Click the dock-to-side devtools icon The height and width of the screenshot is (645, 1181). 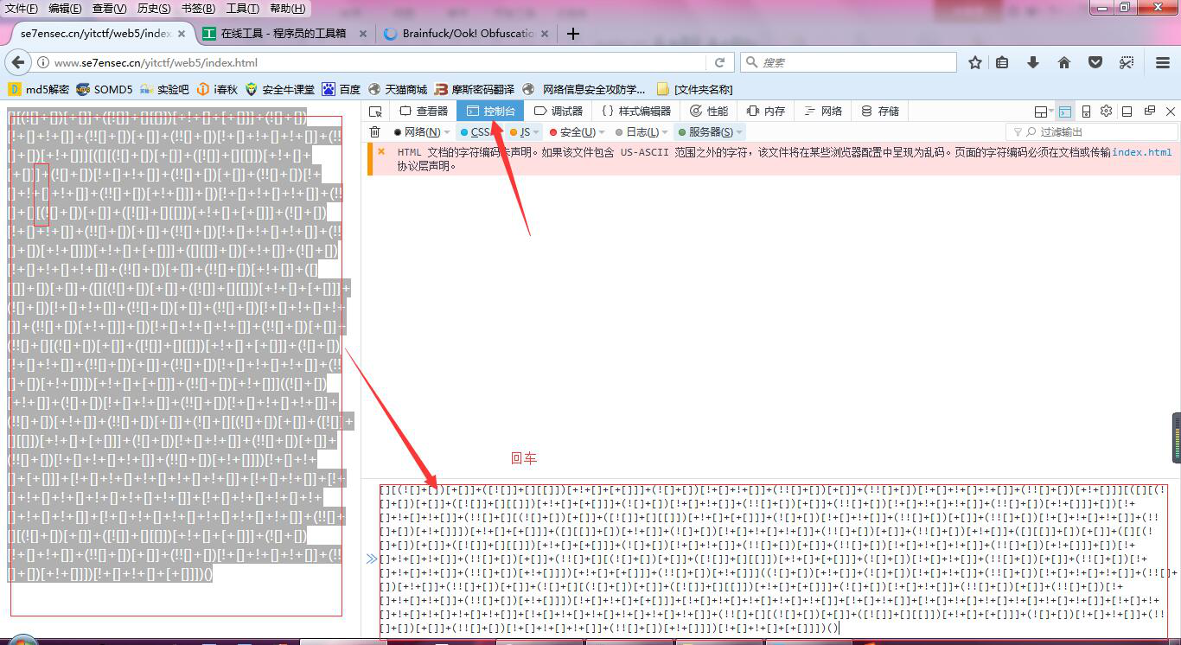pyautogui.click(x=1127, y=112)
